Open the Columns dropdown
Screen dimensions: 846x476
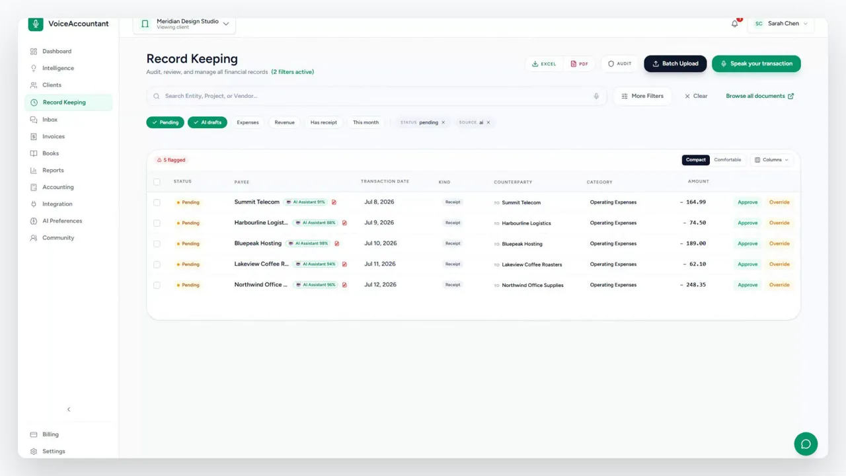coord(771,160)
